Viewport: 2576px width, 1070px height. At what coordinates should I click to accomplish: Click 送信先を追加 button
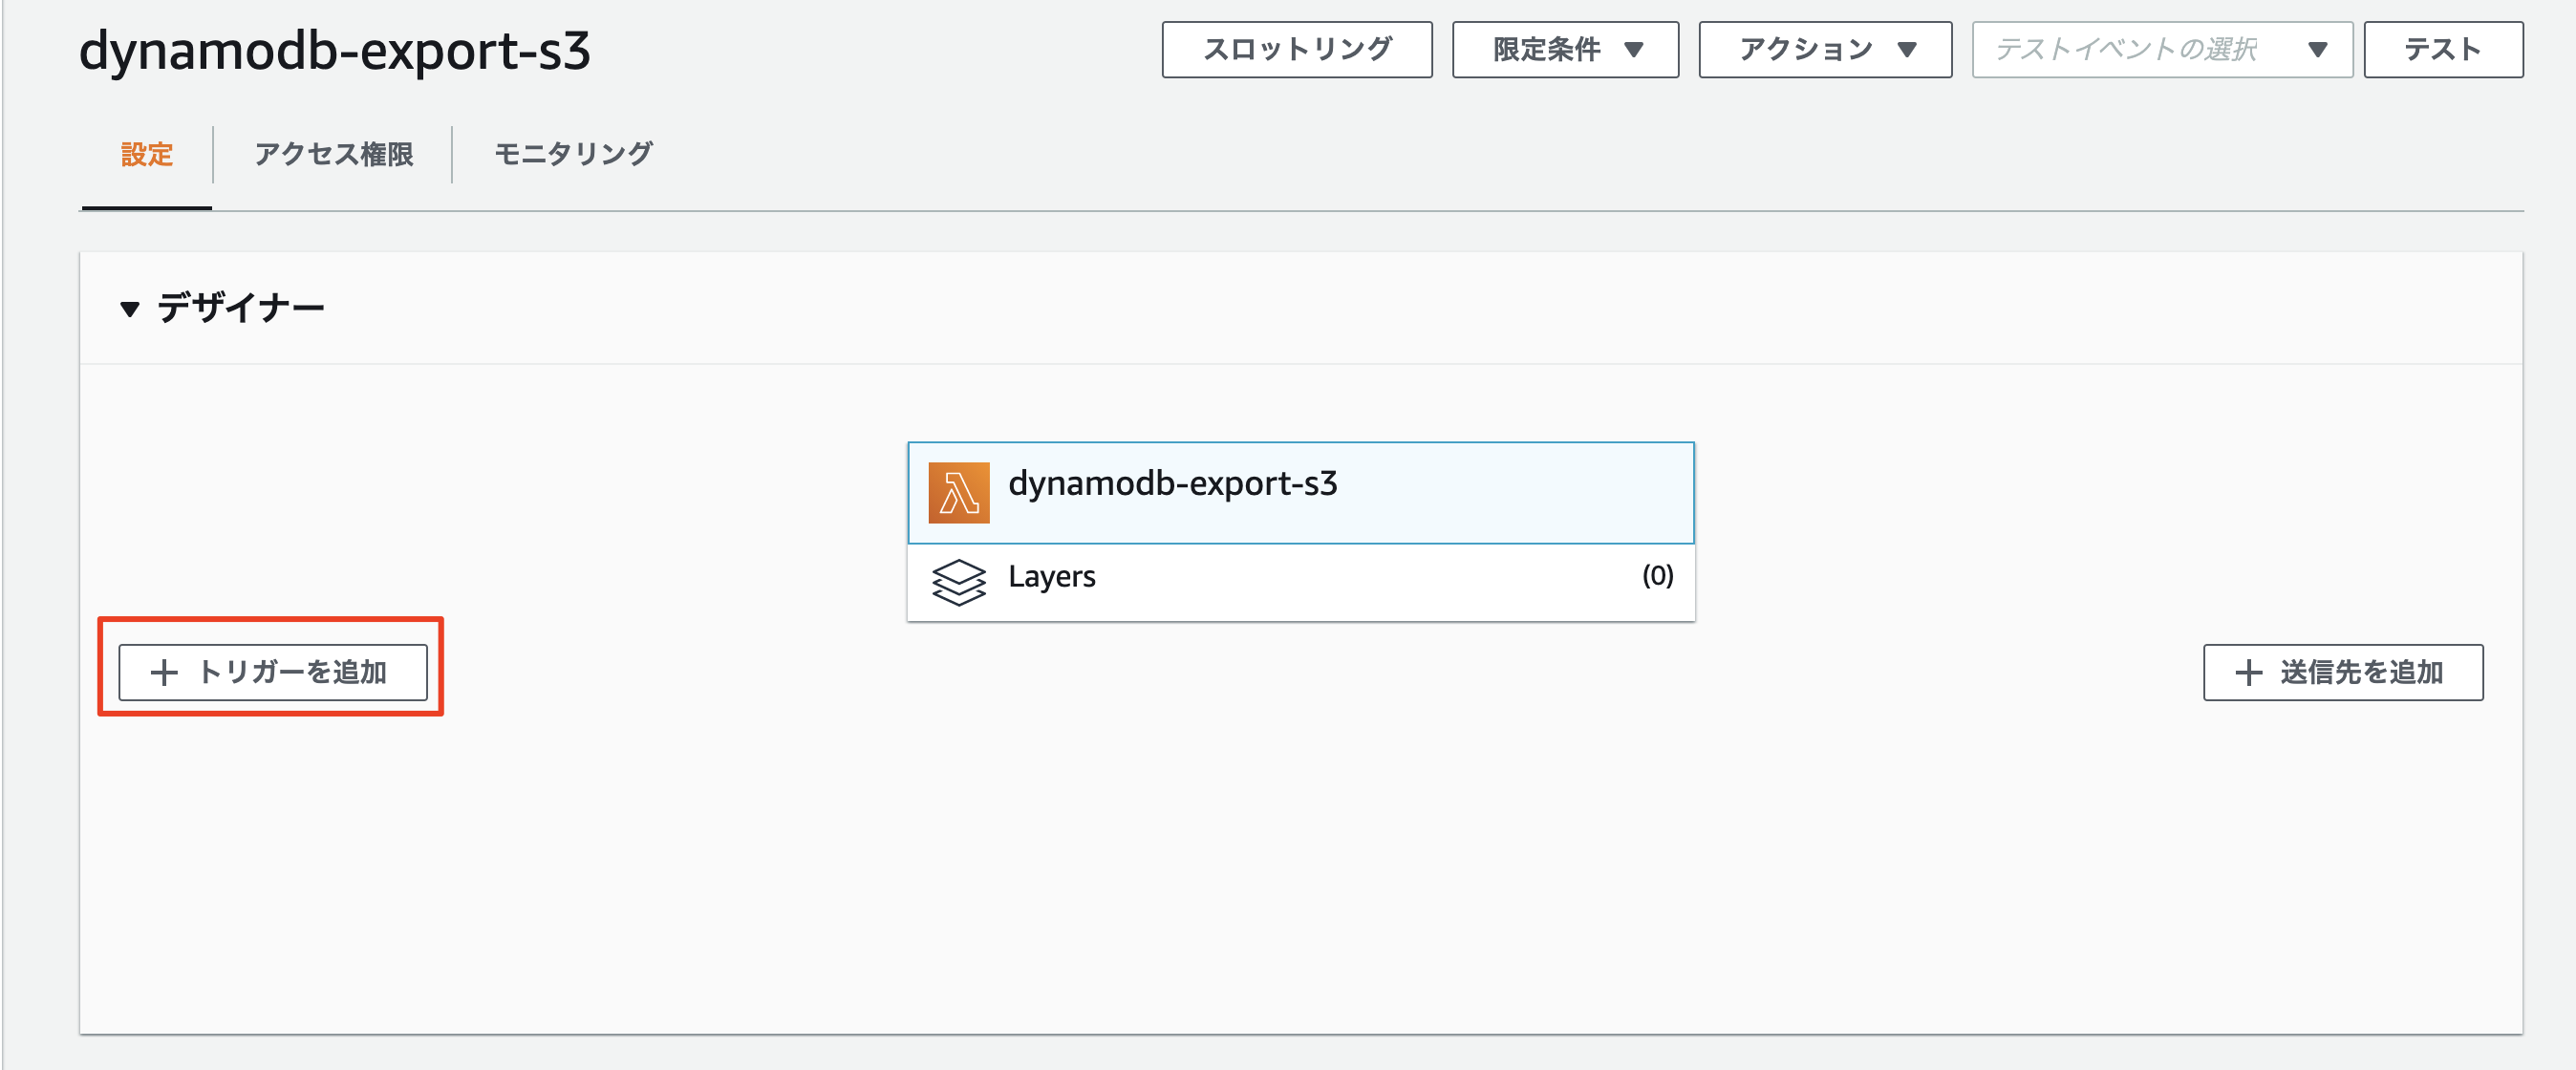coord(2343,672)
